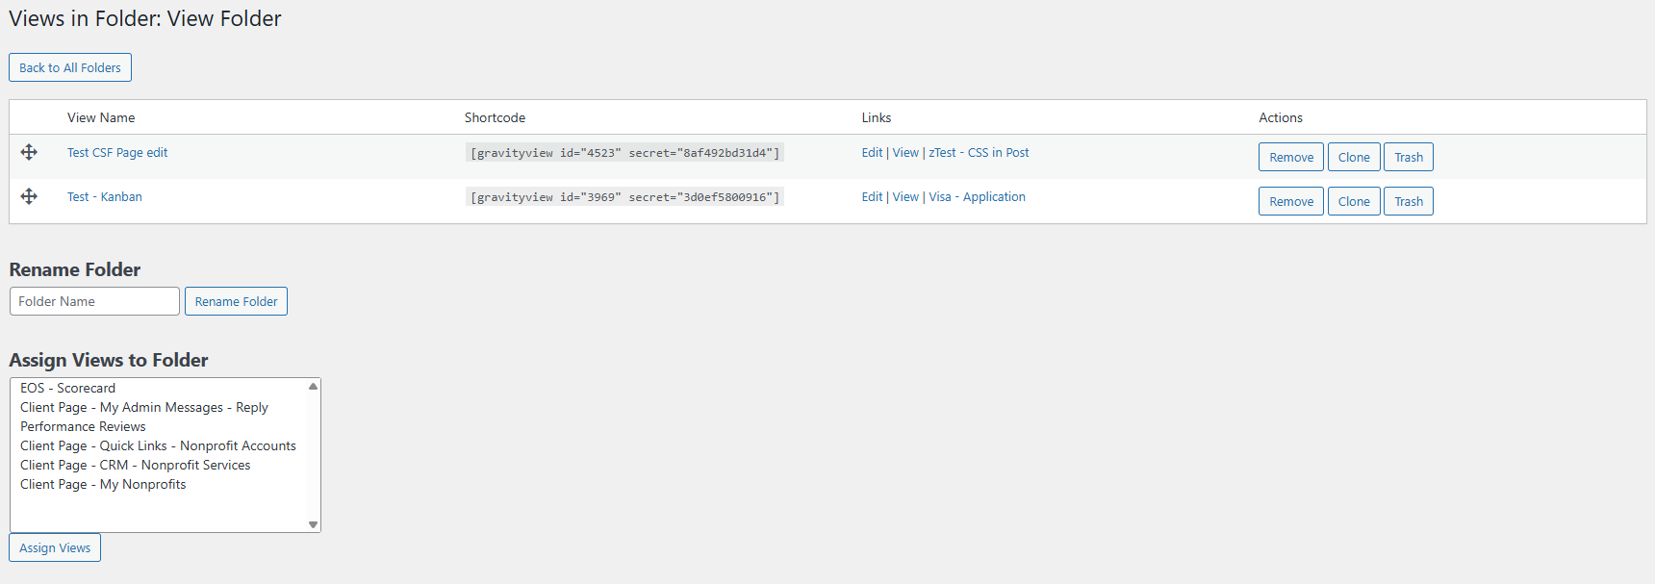This screenshot has height=584, width=1655.
Task: Clone the Test - Kanban view
Action: point(1353,201)
